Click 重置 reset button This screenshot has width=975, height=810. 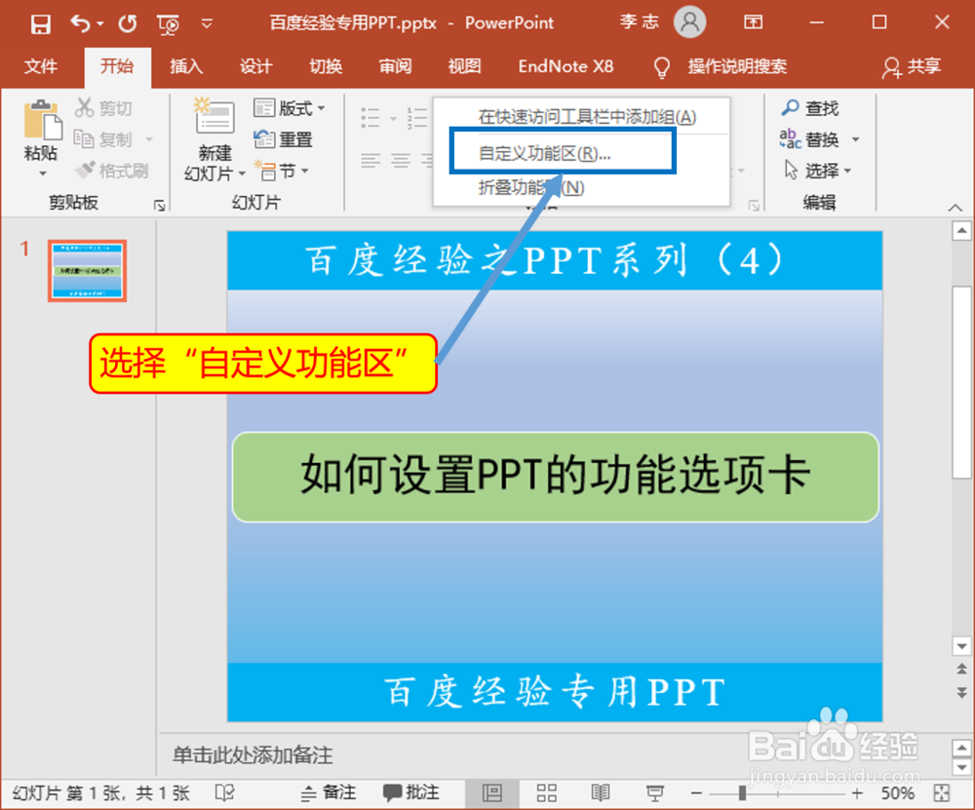click(283, 139)
